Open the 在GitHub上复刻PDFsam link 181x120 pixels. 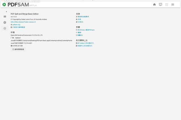pos(86,30)
